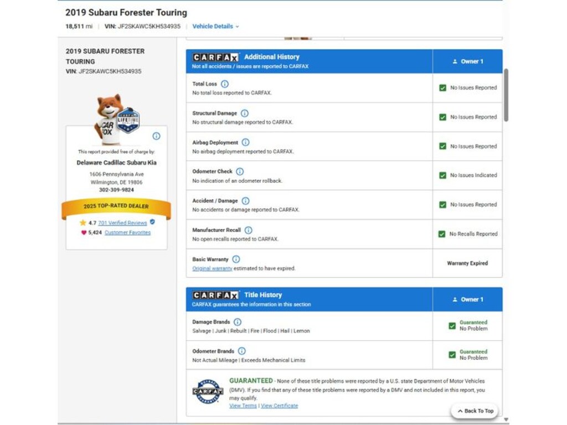567x425 pixels.
Task: Open 701 Verified Reviews link
Action: click(122, 222)
